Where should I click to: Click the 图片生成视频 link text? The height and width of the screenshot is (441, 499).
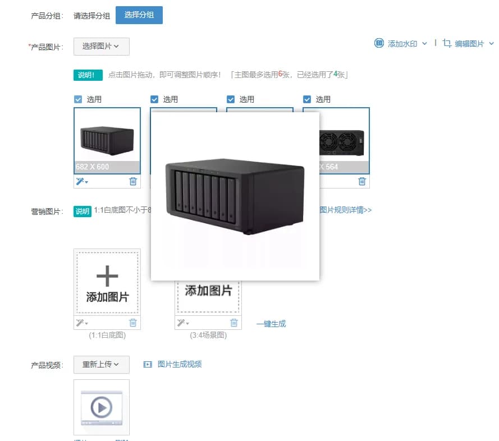point(180,364)
